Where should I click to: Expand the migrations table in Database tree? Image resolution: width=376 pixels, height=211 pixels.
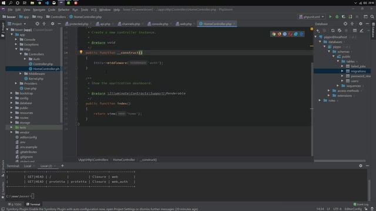point(342,71)
